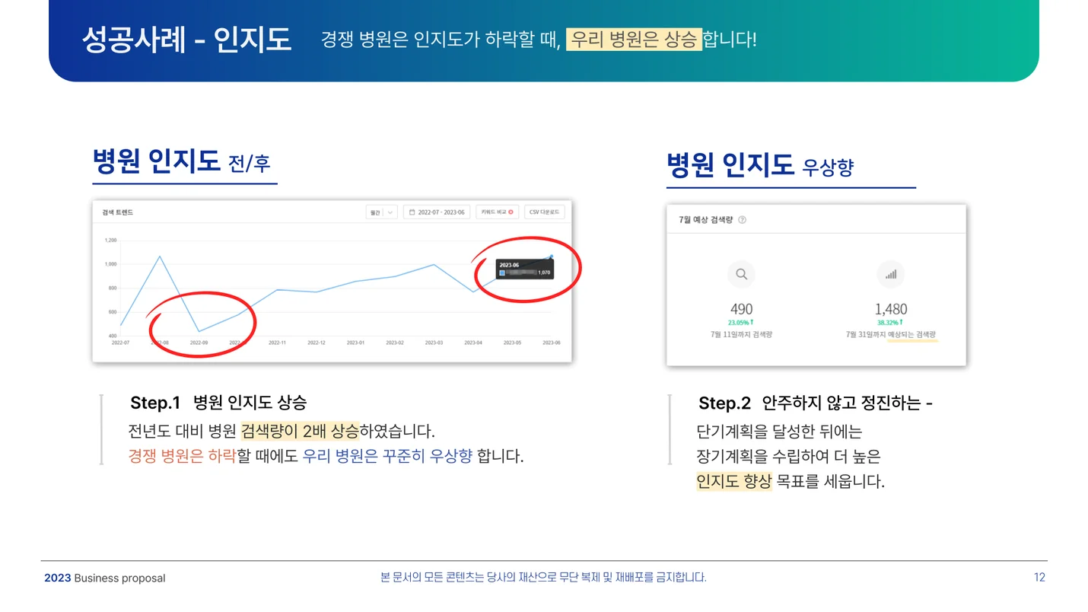This screenshot has height=612, width=1088.
Task: Click the 2023-05 x-axis label
Action: (512, 343)
